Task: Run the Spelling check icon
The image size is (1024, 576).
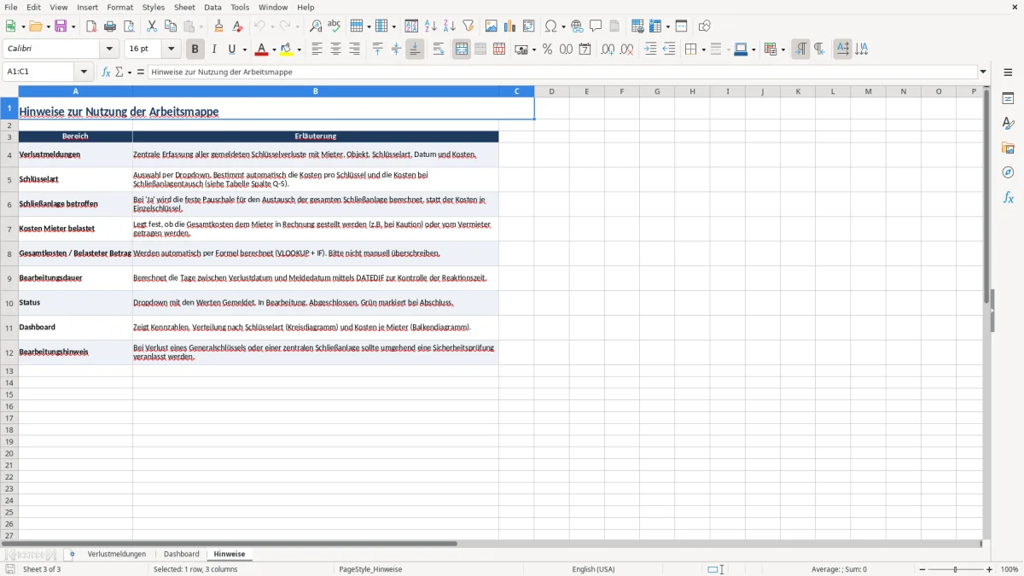Action: click(334, 26)
